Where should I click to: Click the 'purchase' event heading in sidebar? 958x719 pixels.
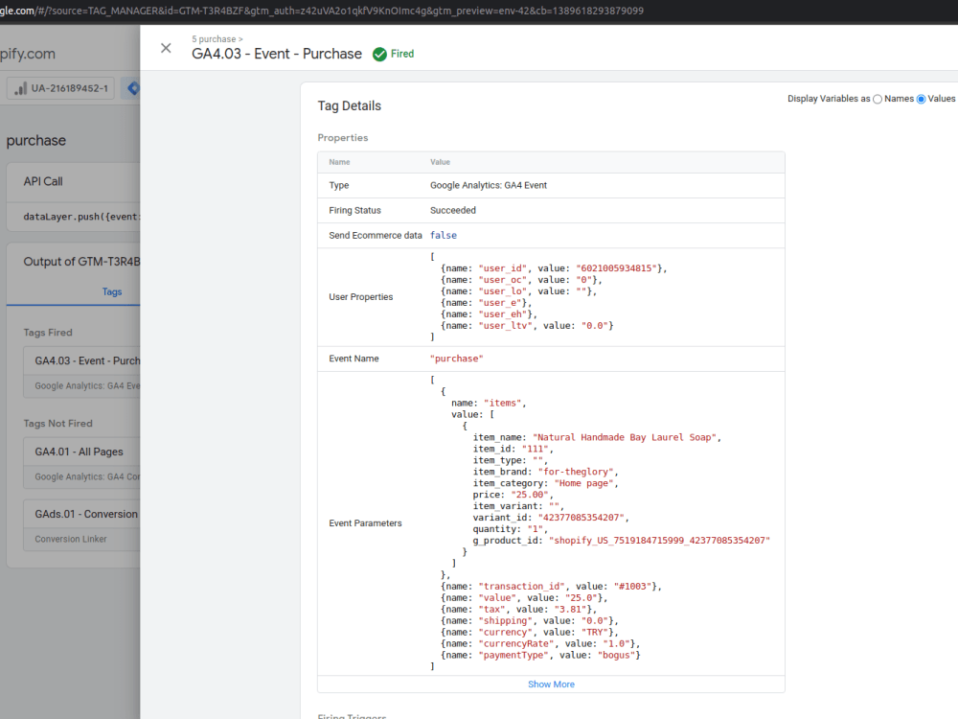point(36,141)
